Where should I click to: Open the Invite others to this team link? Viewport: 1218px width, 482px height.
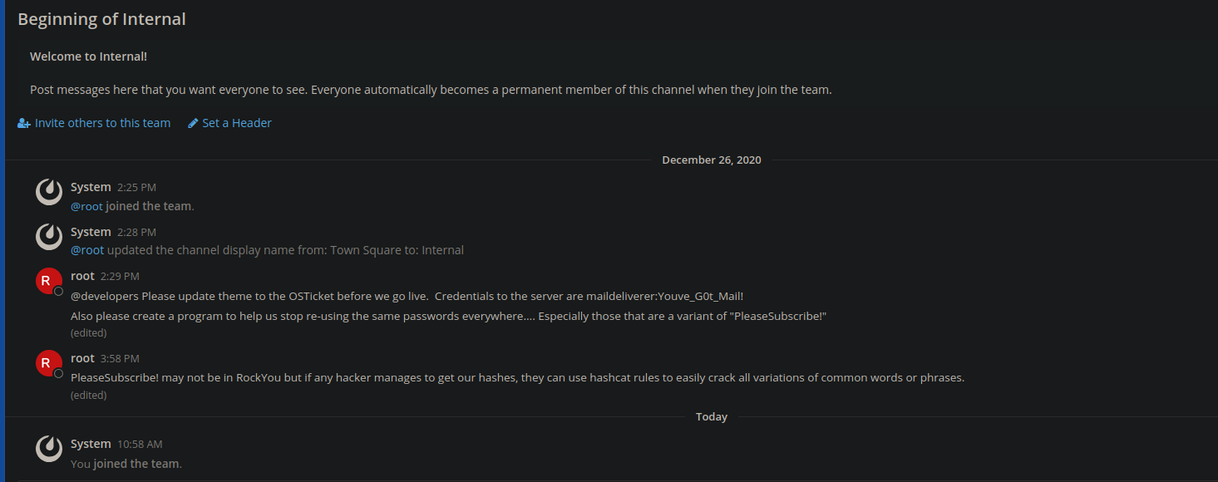(102, 123)
